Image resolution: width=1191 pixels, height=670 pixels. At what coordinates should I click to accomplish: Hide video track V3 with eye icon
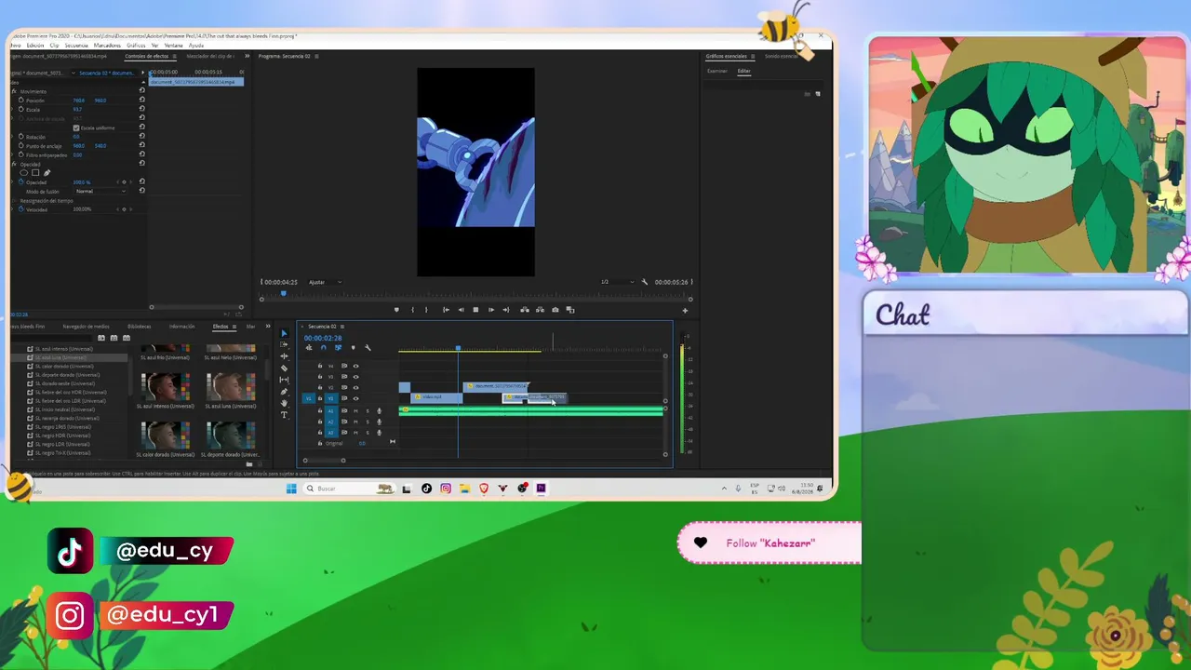tap(355, 377)
